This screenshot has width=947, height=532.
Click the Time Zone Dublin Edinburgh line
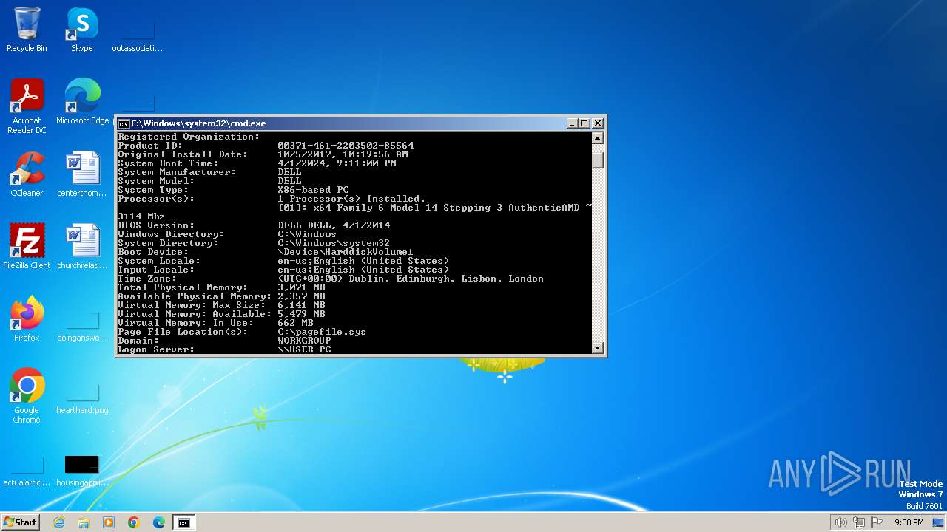[x=411, y=279]
